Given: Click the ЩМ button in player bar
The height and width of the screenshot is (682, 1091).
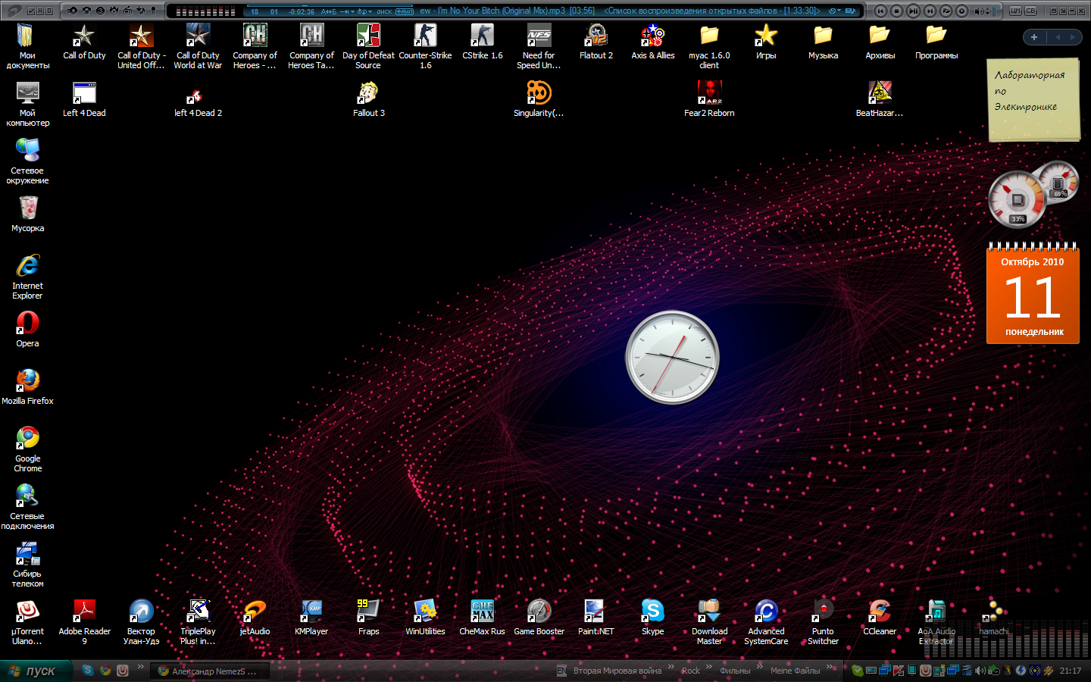Looking at the screenshot, I should [1015, 11].
